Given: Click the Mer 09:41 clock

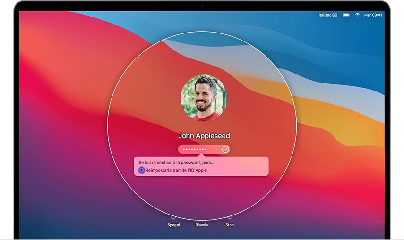Looking at the screenshot, I should point(373,15).
